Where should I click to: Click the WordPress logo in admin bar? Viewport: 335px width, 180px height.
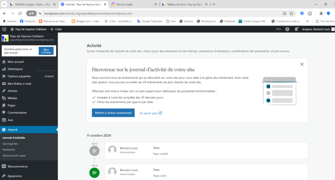coord(4,29)
